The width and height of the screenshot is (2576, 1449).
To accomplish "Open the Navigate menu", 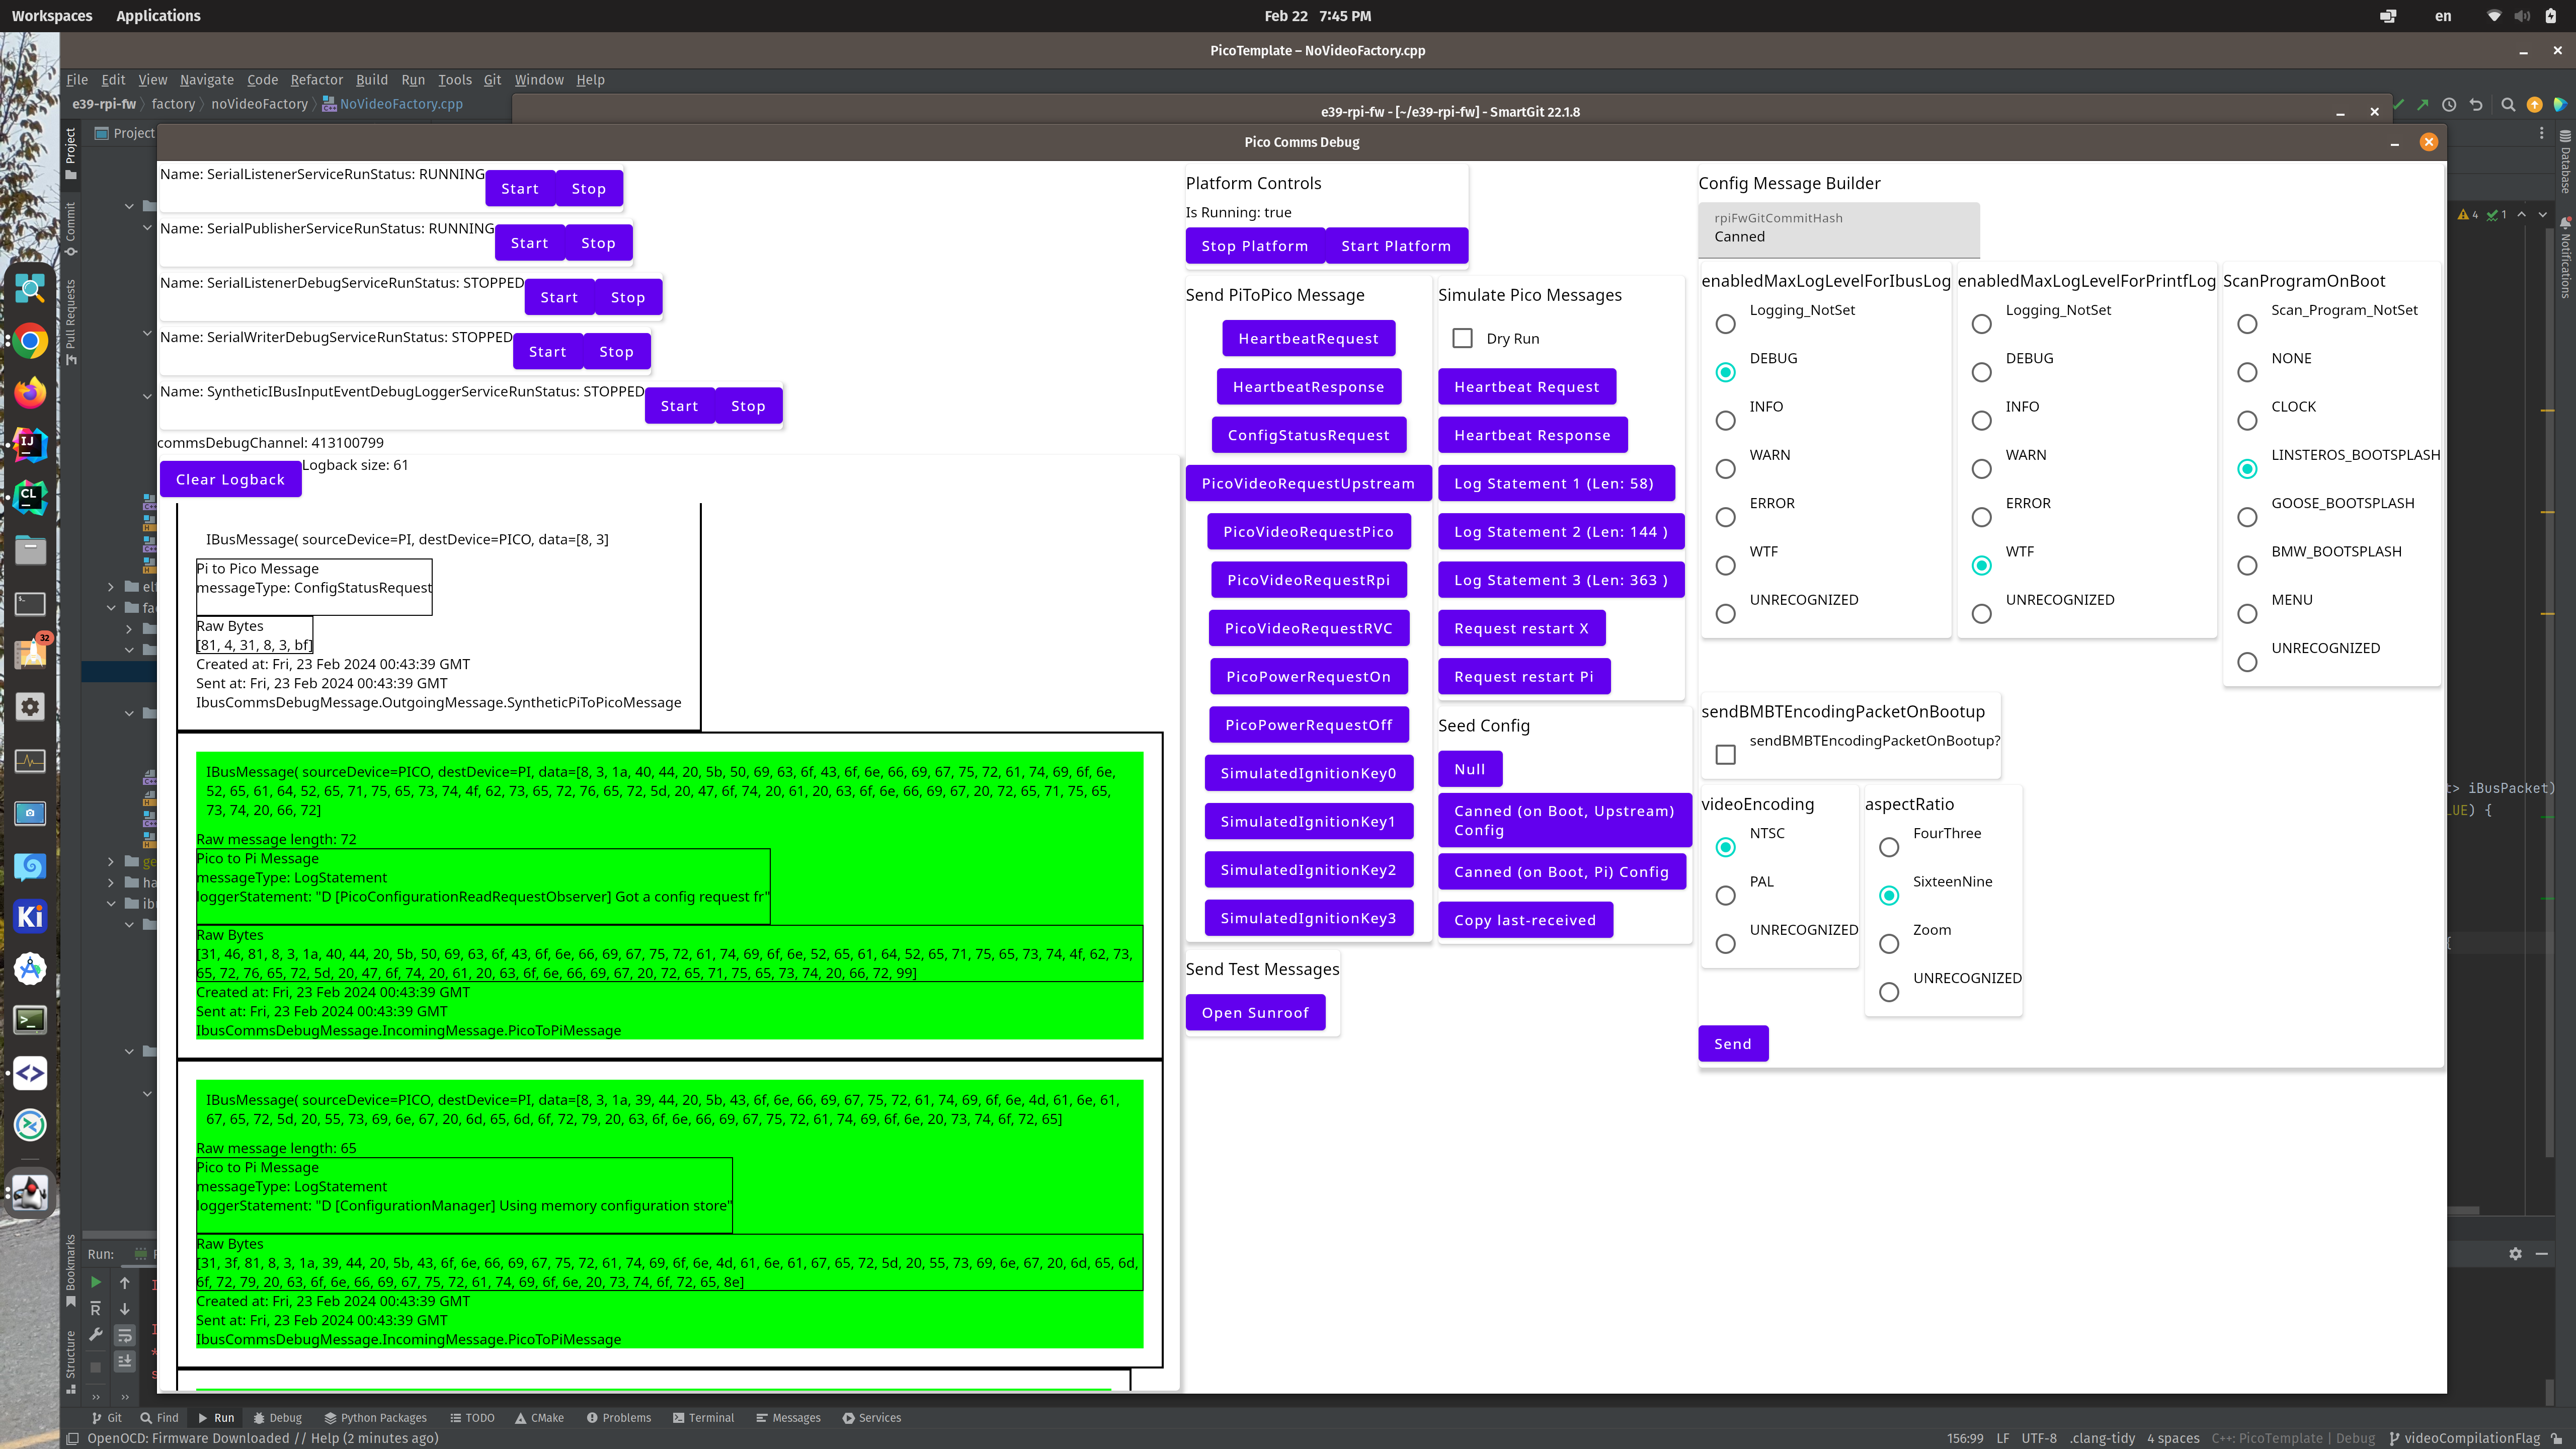I will click(x=207, y=80).
